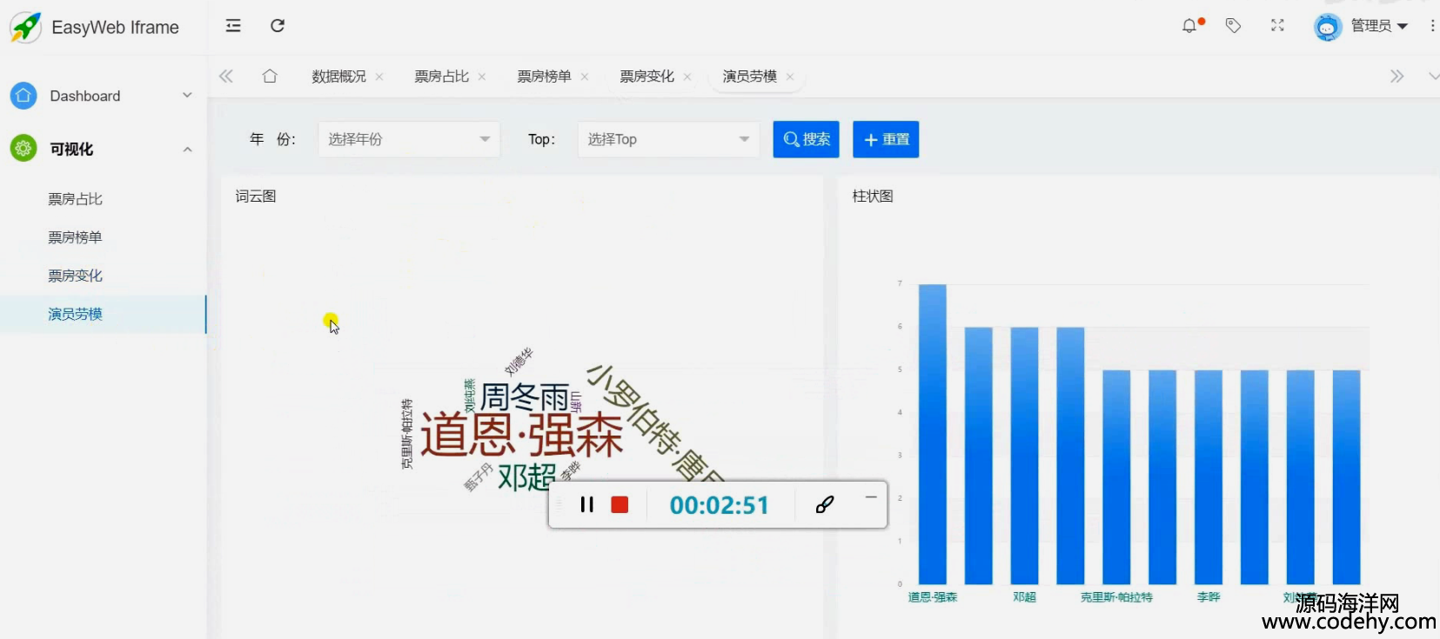Open the notifications bell

pyautogui.click(x=1189, y=26)
